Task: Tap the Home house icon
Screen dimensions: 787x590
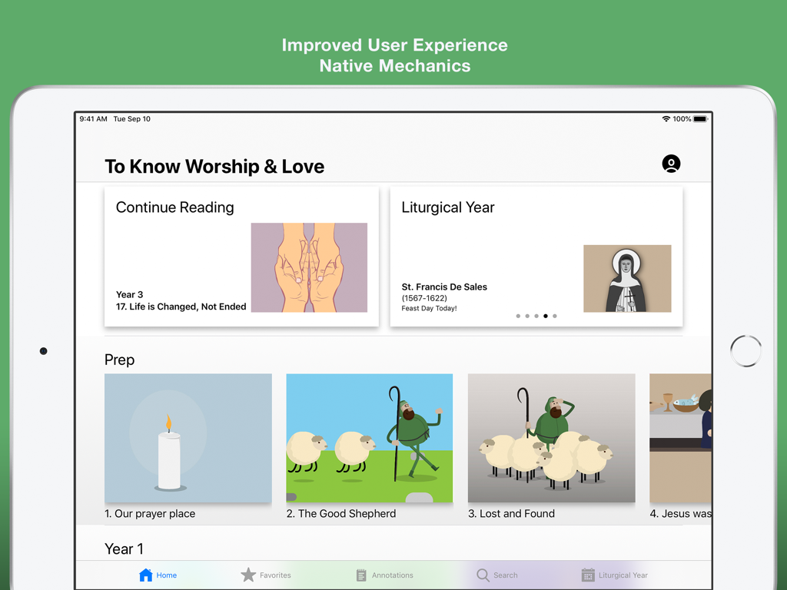Action: [146, 575]
